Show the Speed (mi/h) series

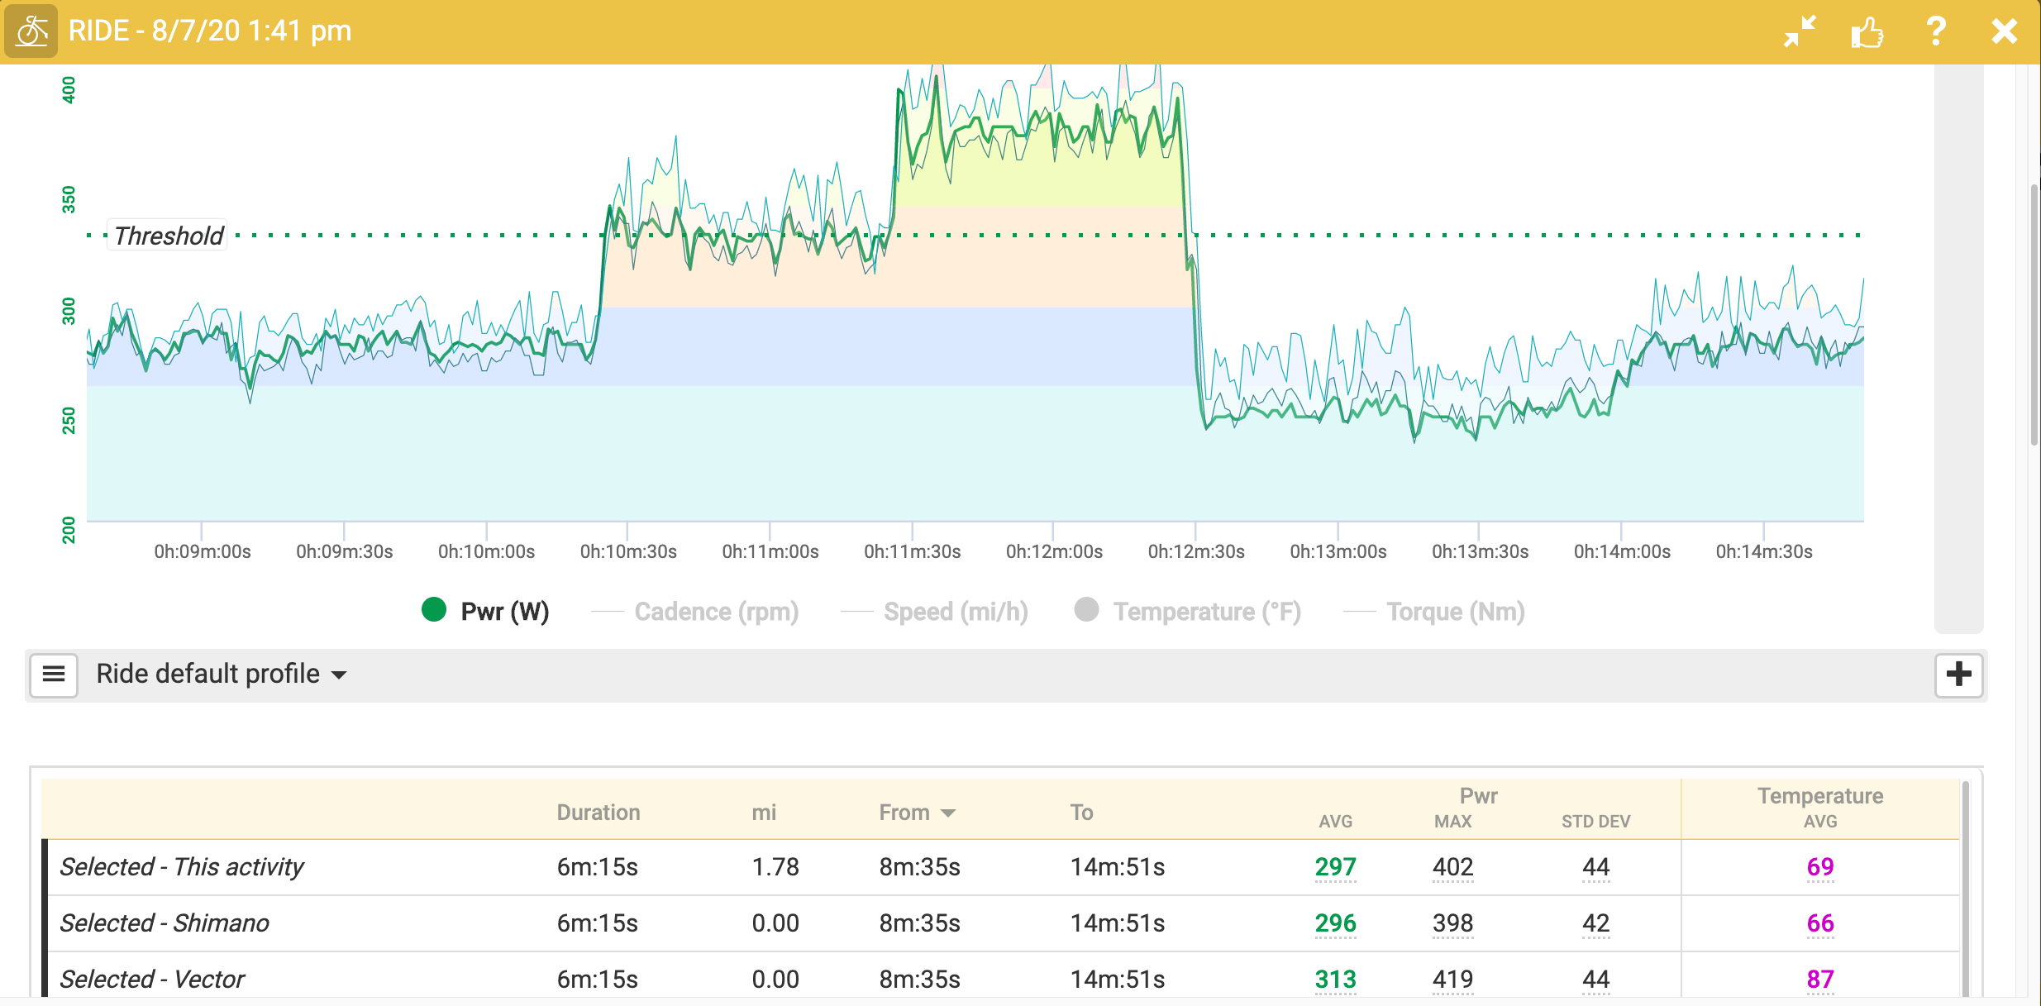(956, 612)
